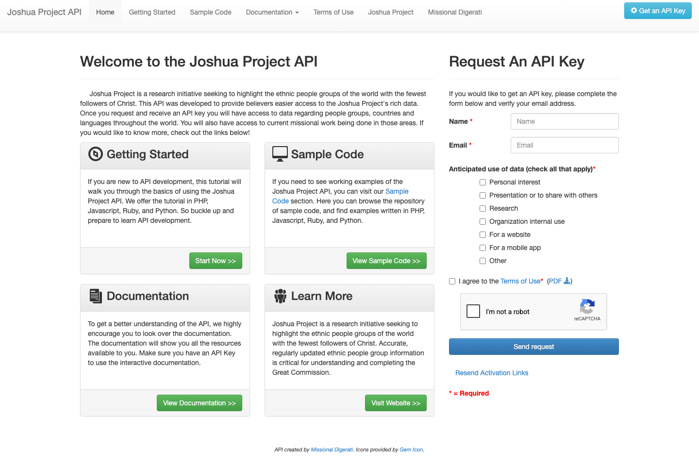The width and height of the screenshot is (699, 466).
Task: Click the monitor icon next to Sample Code
Action: 280,153
